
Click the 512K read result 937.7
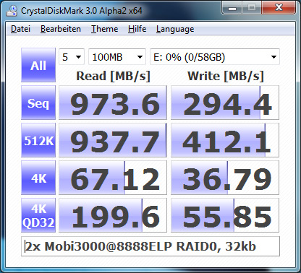[113, 140]
